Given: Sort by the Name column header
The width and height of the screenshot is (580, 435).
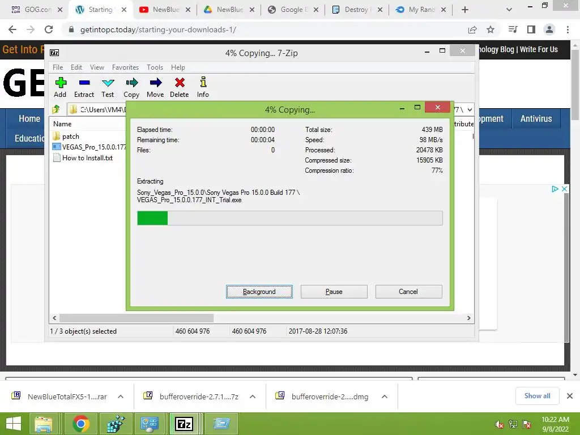Looking at the screenshot, I should [62, 124].
